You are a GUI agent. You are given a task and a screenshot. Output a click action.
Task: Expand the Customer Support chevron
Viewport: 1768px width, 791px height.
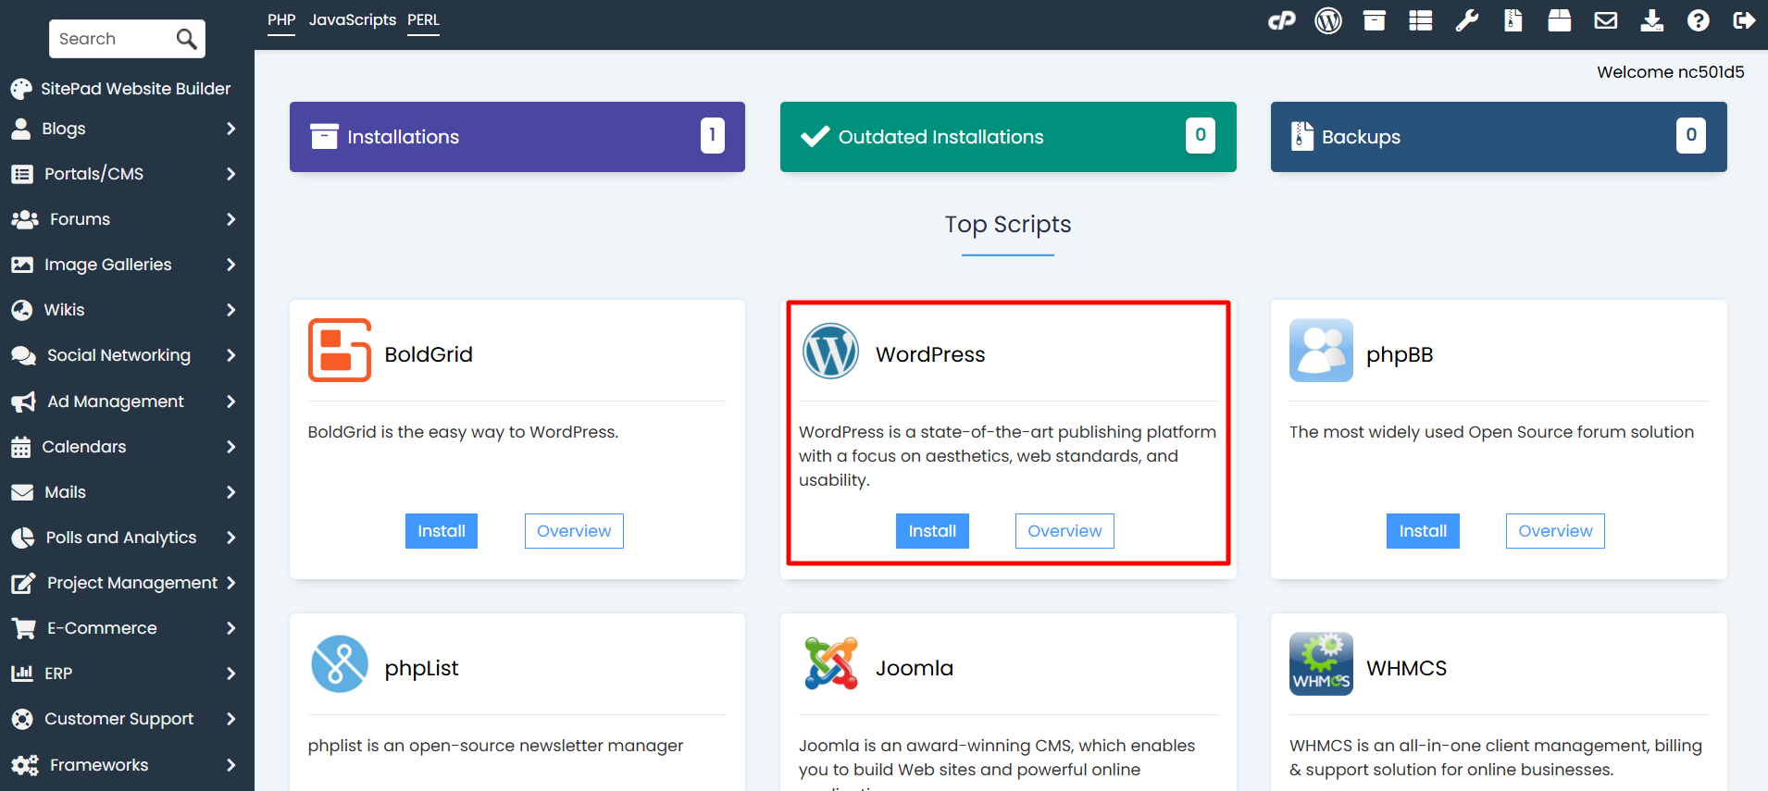click(231, 719)
